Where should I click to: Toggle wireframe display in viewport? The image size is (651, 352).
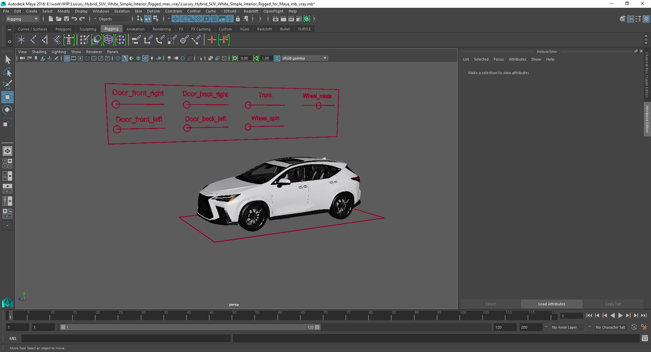[118, 58]
